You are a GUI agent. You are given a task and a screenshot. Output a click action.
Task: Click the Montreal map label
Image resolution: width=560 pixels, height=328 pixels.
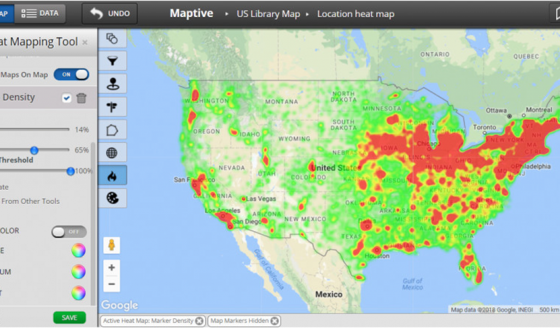click(x=539, y=110)
